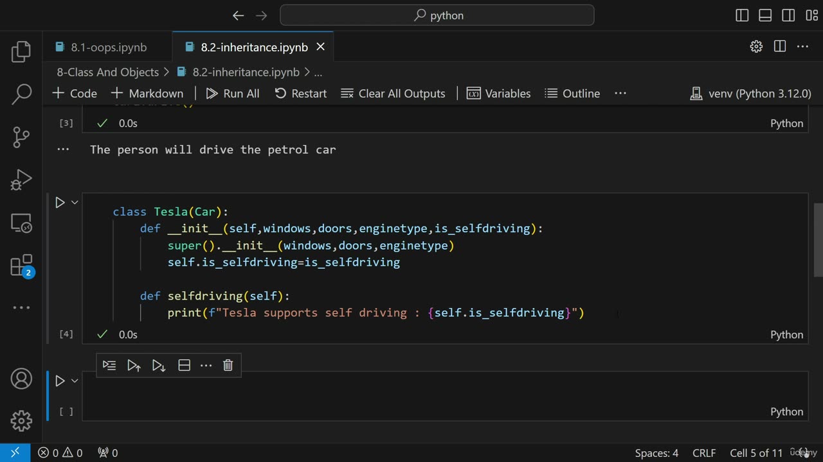
Task: Split the editor to the right
Action: pyautogui.click(x=780, y=46)
